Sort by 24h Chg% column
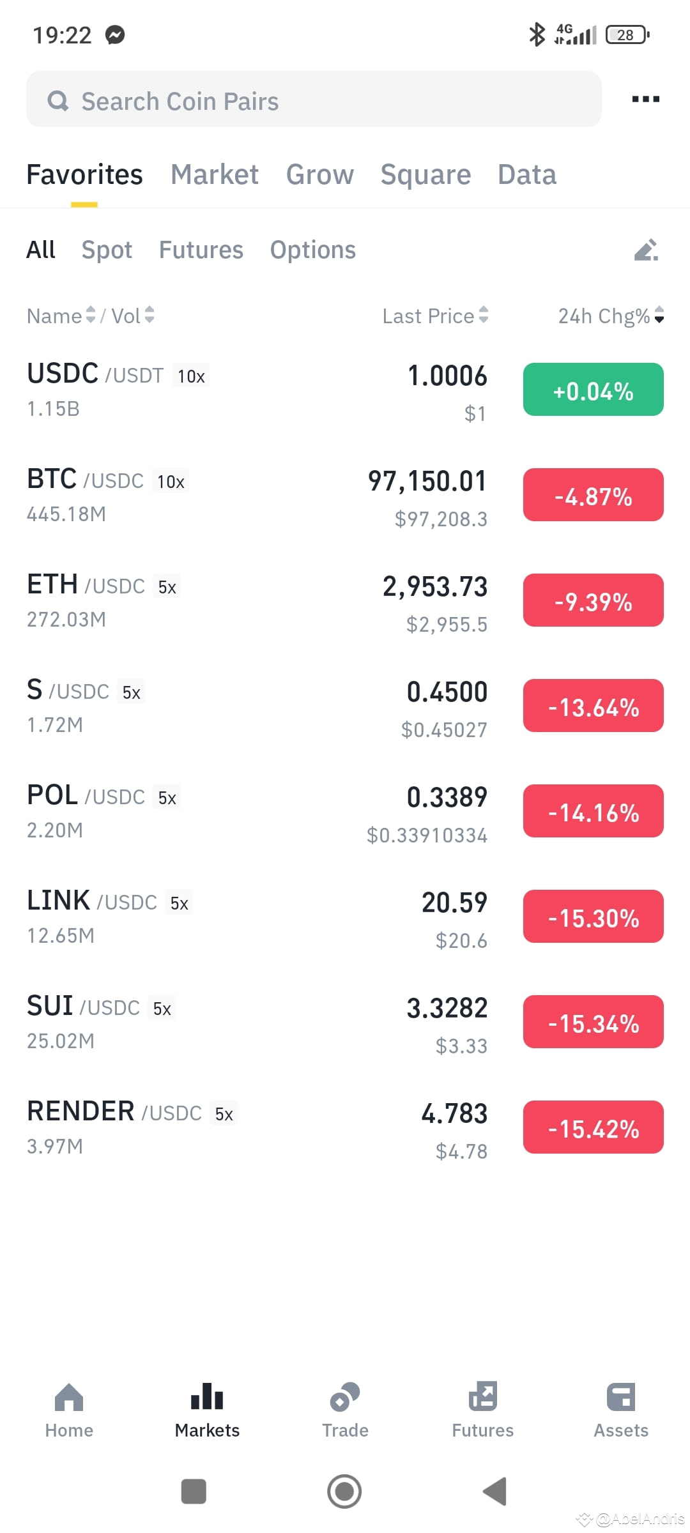The height and width of the screenshot is (1533, 690). pyautogui.click(x=611, y=316)
